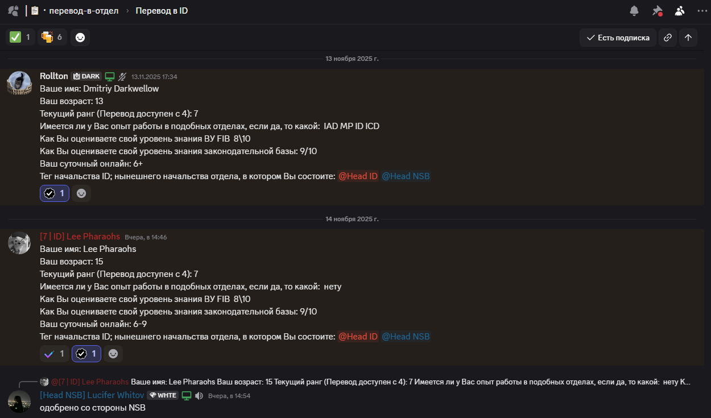The height and width of the screenshot is (418, 711).
Task: Click the threads icon in the header
Action: point(13,11)
